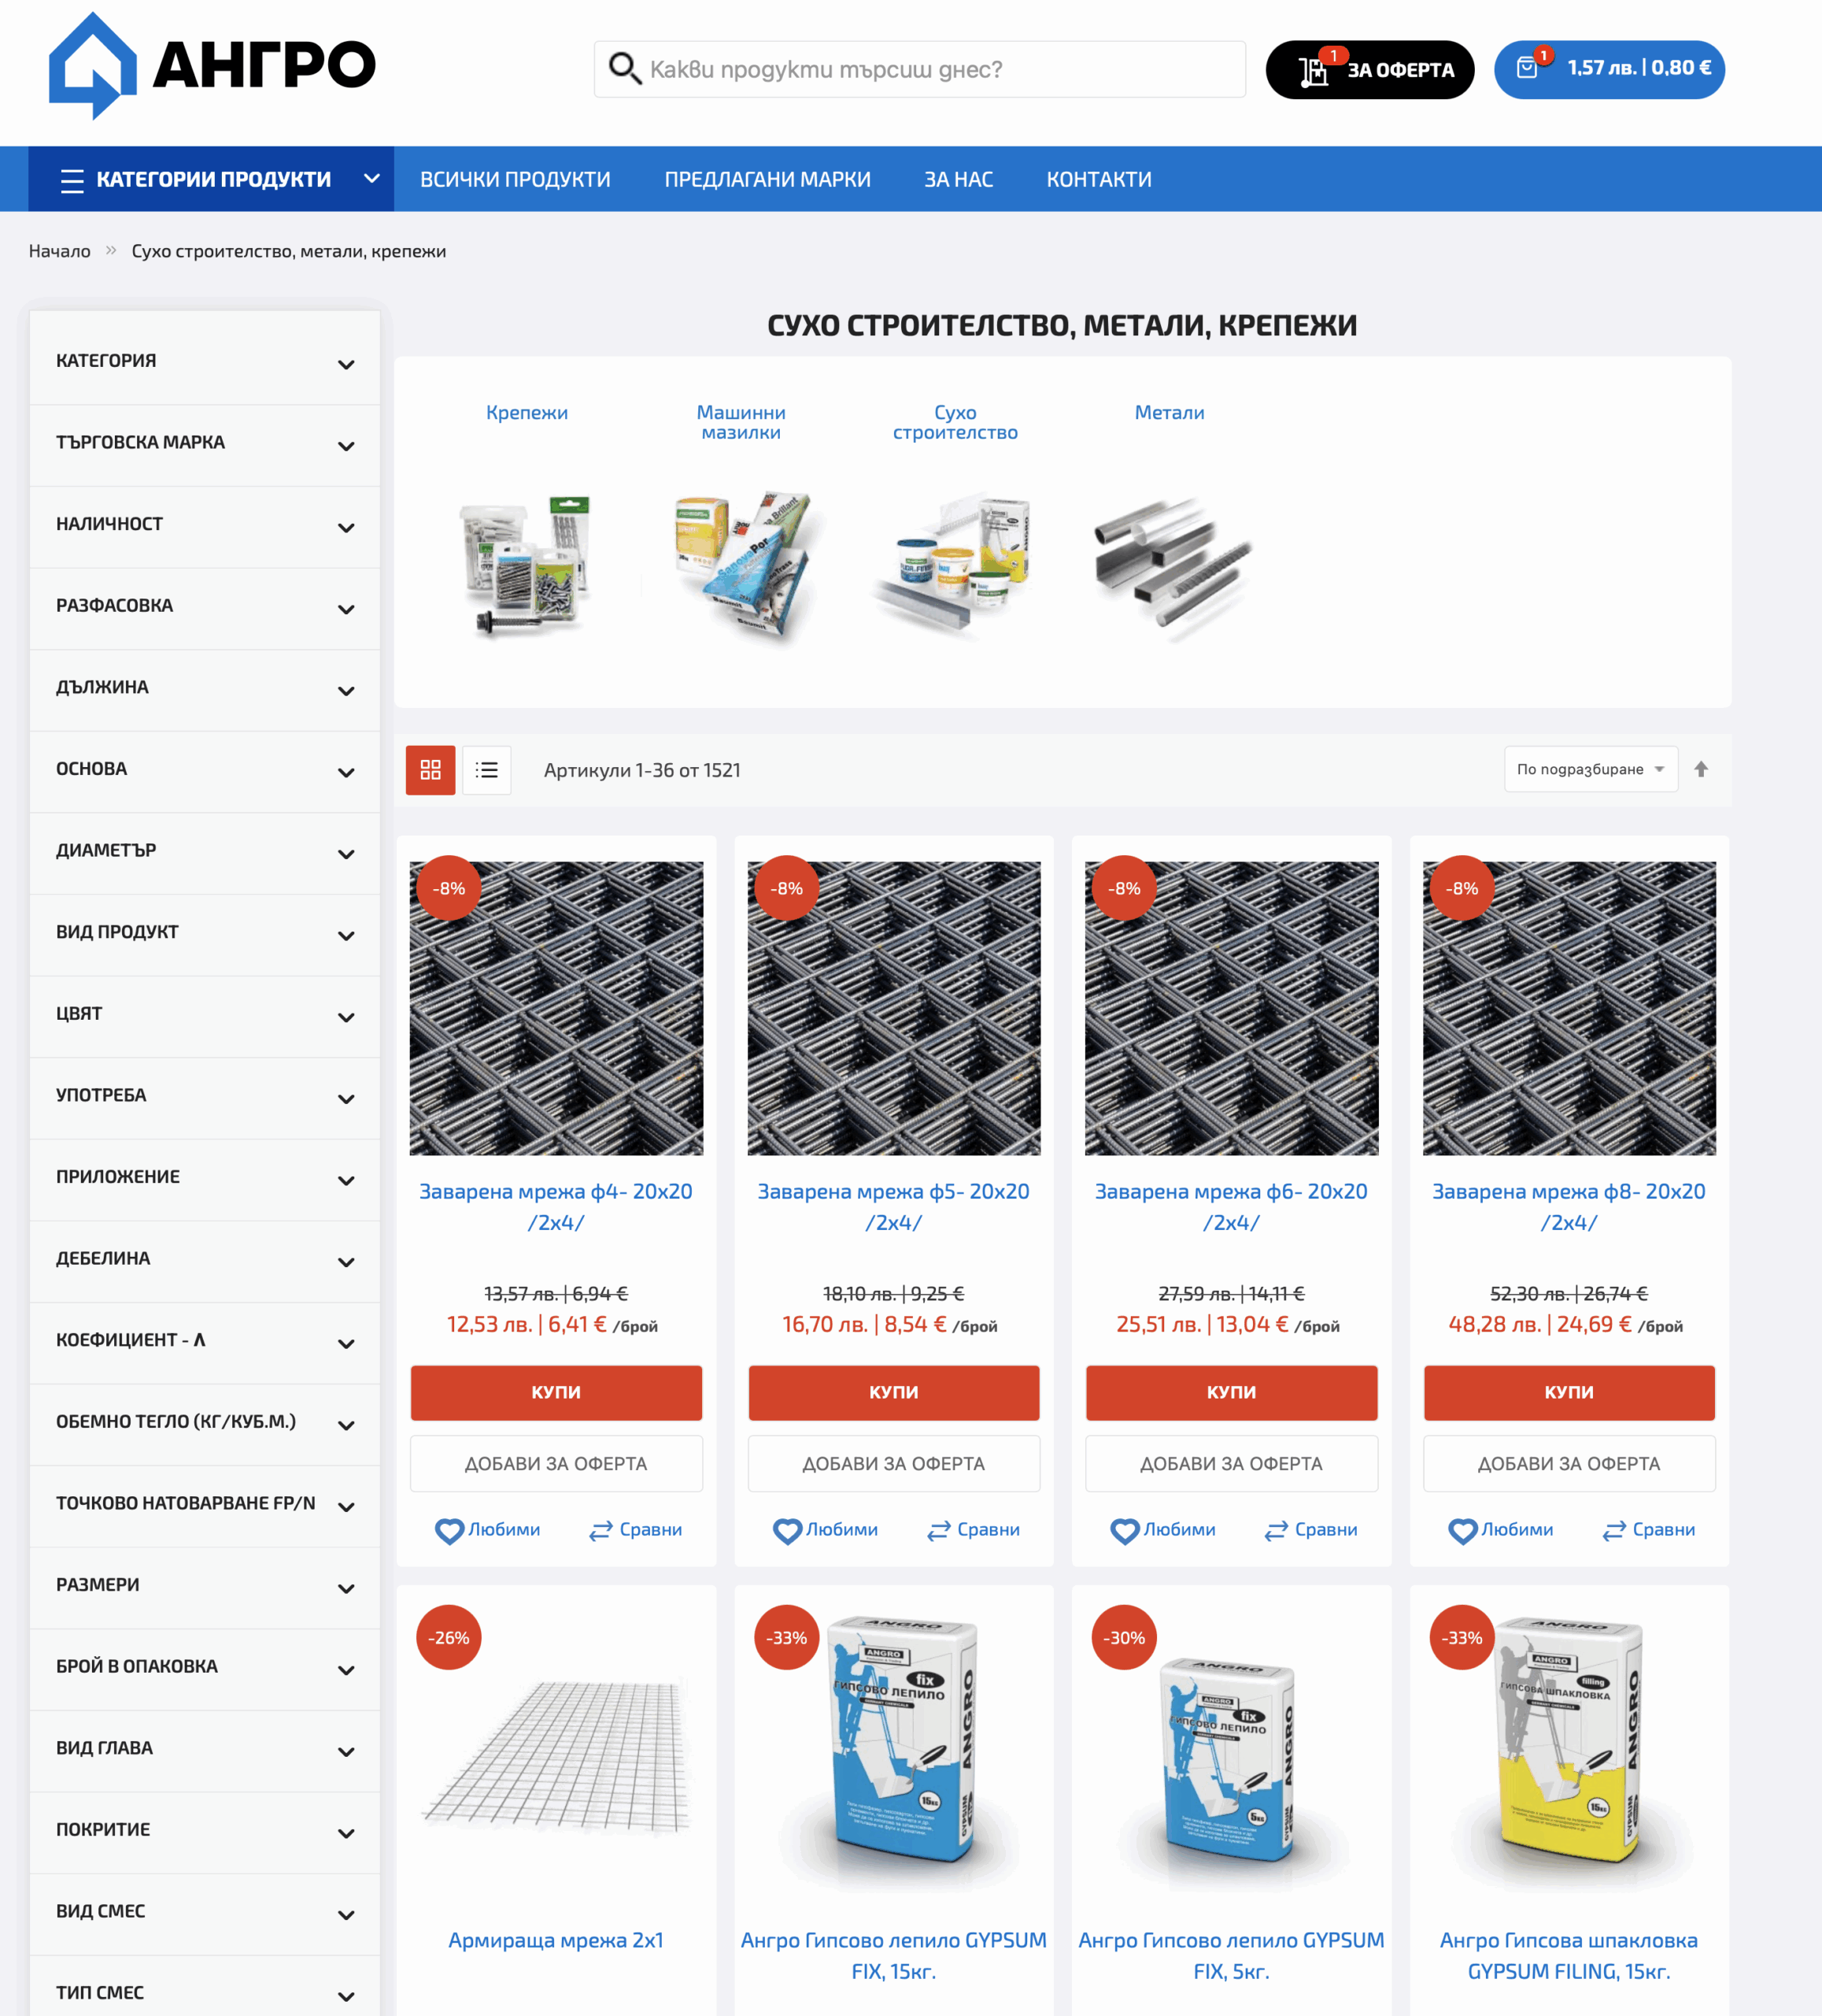Switch to grid view layout
This screenshot has height=2016, width=1822.
430,770
